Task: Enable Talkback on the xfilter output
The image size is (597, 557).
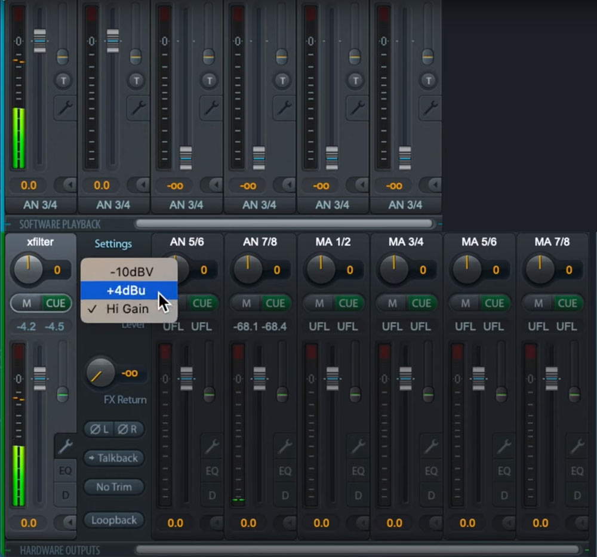Action: click(114, 458)
